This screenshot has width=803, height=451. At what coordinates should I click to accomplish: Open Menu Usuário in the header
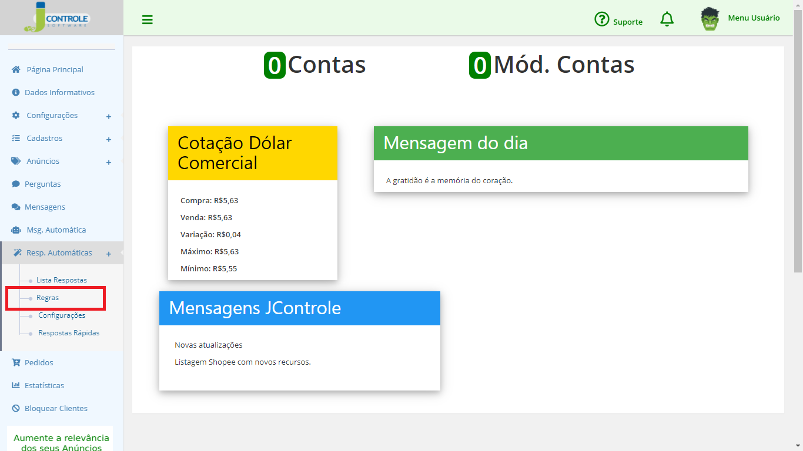(754, 18)
